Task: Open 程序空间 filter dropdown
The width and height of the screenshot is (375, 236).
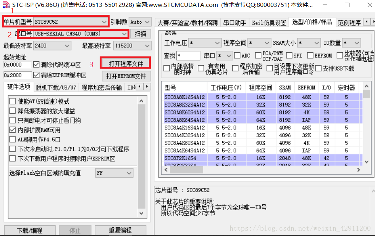Action: (259, 43)
